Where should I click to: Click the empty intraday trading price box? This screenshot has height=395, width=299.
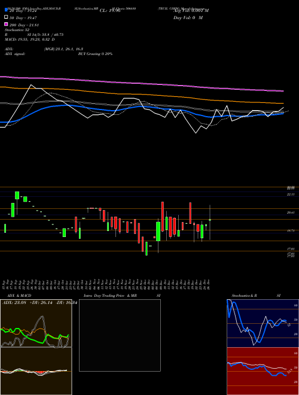(120, 335)
